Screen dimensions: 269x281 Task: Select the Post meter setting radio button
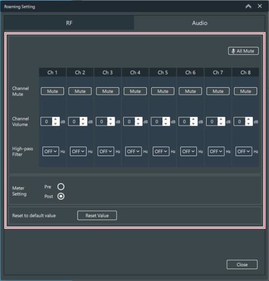[x=61, y=196]
